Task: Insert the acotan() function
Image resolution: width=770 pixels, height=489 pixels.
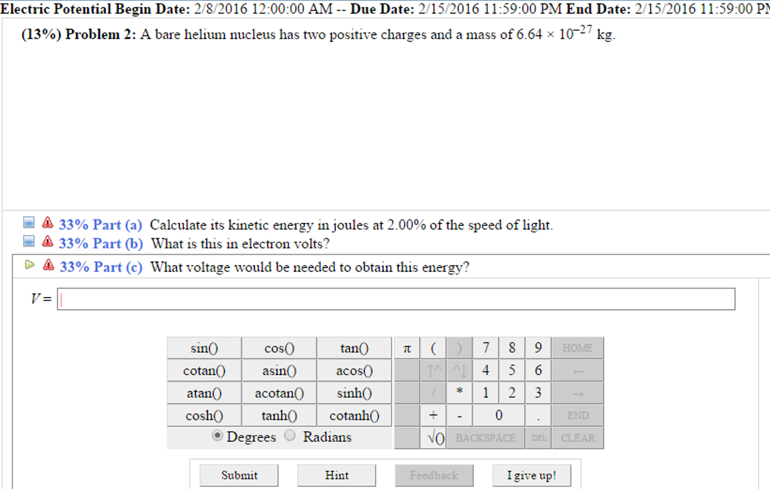Action: click(x=279, y=393)
